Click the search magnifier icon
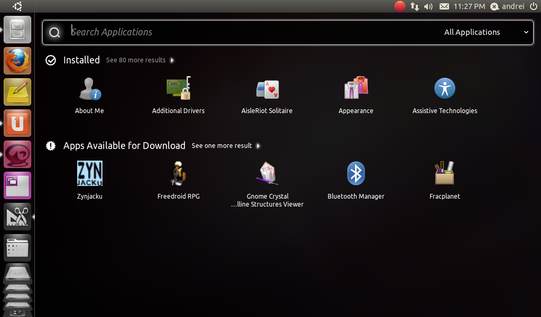541x317 pixels. [54, 32]
